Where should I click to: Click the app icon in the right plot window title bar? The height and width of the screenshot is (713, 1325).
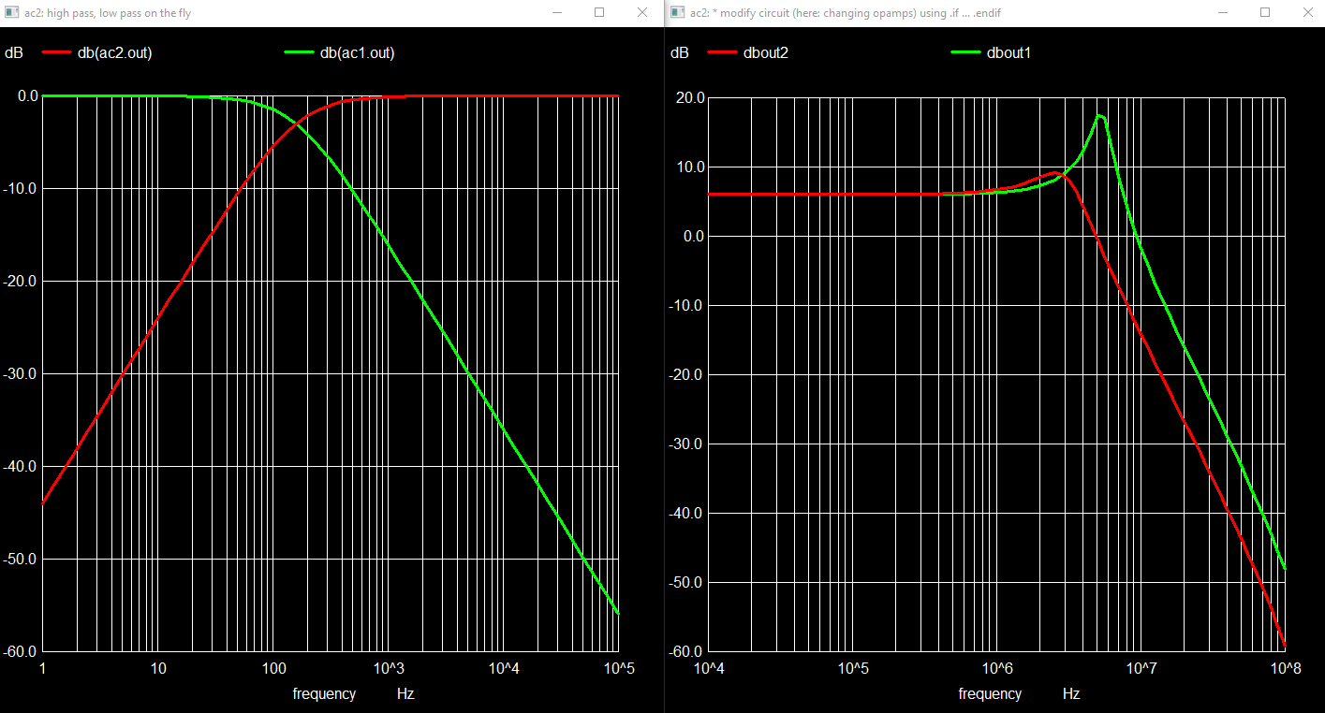point(677,13)
